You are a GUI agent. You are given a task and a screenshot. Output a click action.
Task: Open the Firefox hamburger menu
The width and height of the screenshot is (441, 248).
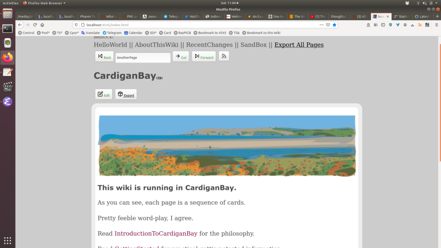pos(437,25)
